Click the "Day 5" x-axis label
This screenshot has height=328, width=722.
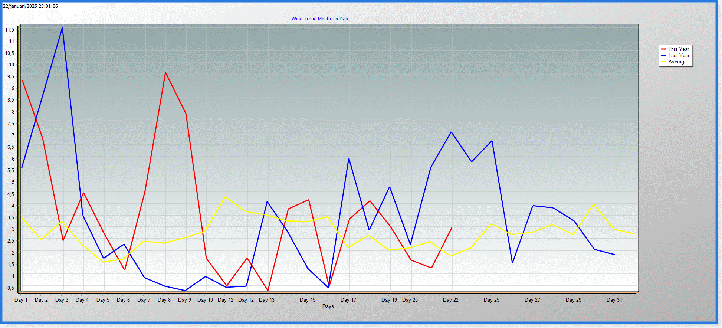pos(103,300)
